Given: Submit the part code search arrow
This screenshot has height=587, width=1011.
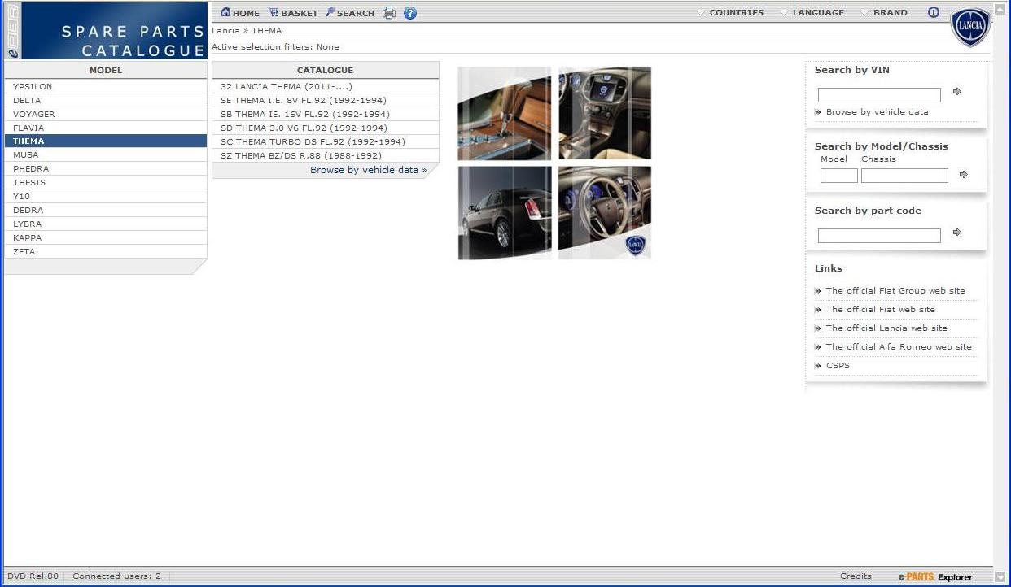Looking at the screenshot, I should [x=957, y=233].
